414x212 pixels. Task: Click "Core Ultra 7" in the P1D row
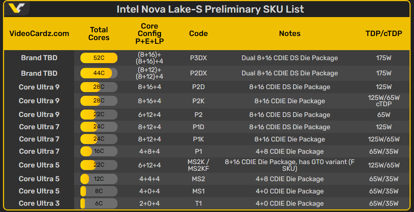click(39, 127)
